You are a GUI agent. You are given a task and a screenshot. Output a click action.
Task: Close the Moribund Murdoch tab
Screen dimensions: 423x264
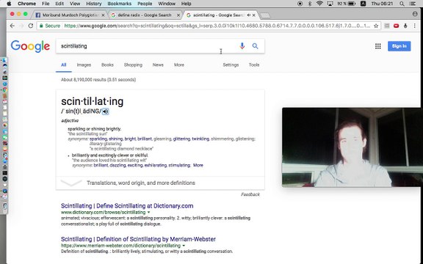point(103,15)
